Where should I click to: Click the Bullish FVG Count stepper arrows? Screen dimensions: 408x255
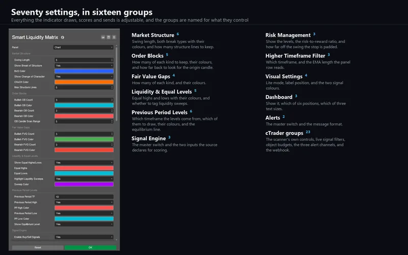[112, 134]
